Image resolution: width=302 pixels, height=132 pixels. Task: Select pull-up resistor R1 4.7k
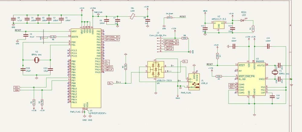(x=34, y=102)
